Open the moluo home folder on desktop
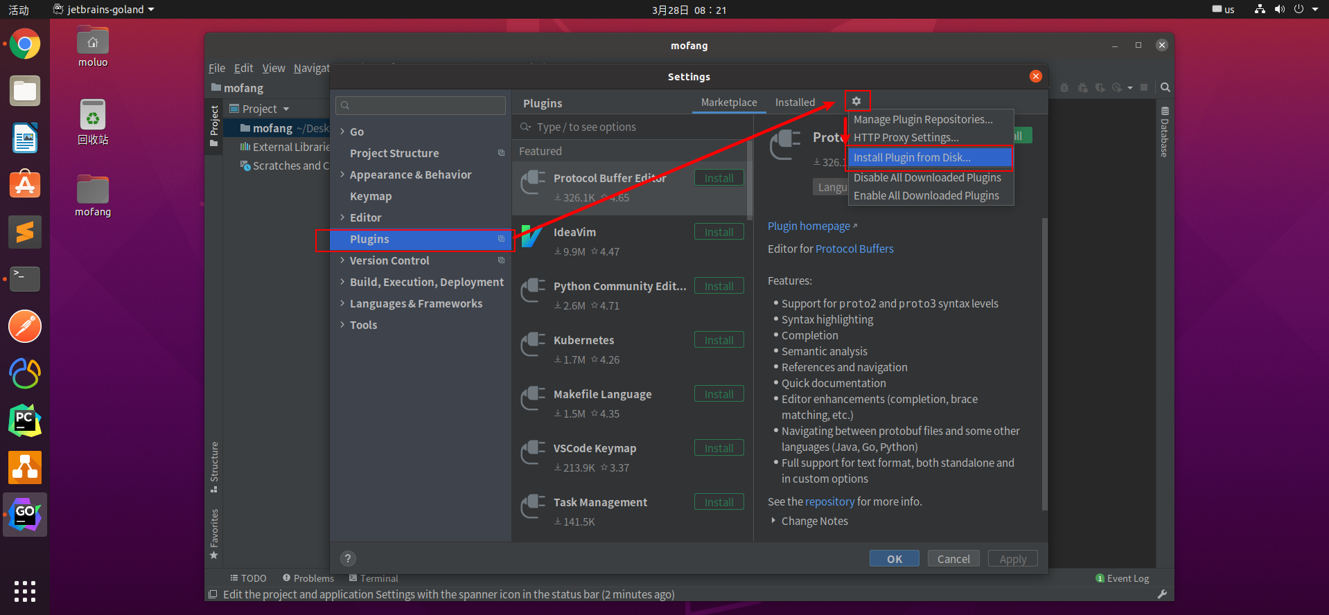The image size is (1329, 615). pos(93,47)
